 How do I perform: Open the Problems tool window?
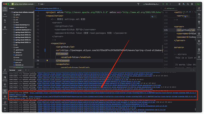[x=5, y=103]
